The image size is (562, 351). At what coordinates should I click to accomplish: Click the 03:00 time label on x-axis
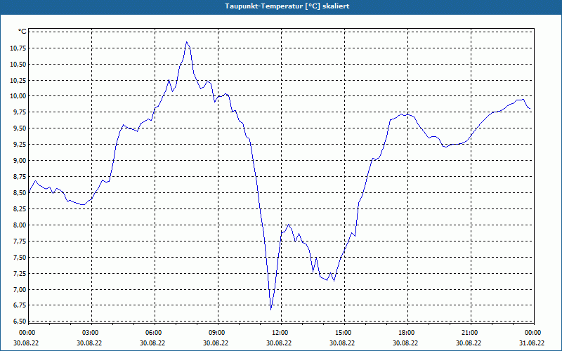91,333
